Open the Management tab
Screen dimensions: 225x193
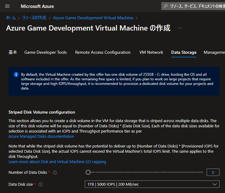click(214, 52)
